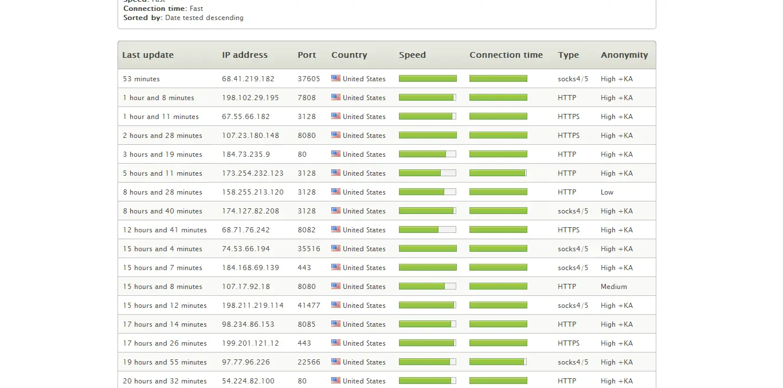This screenshot has height=388, width=783.
Task: Click port number 8085
Action: pos(307,324)
